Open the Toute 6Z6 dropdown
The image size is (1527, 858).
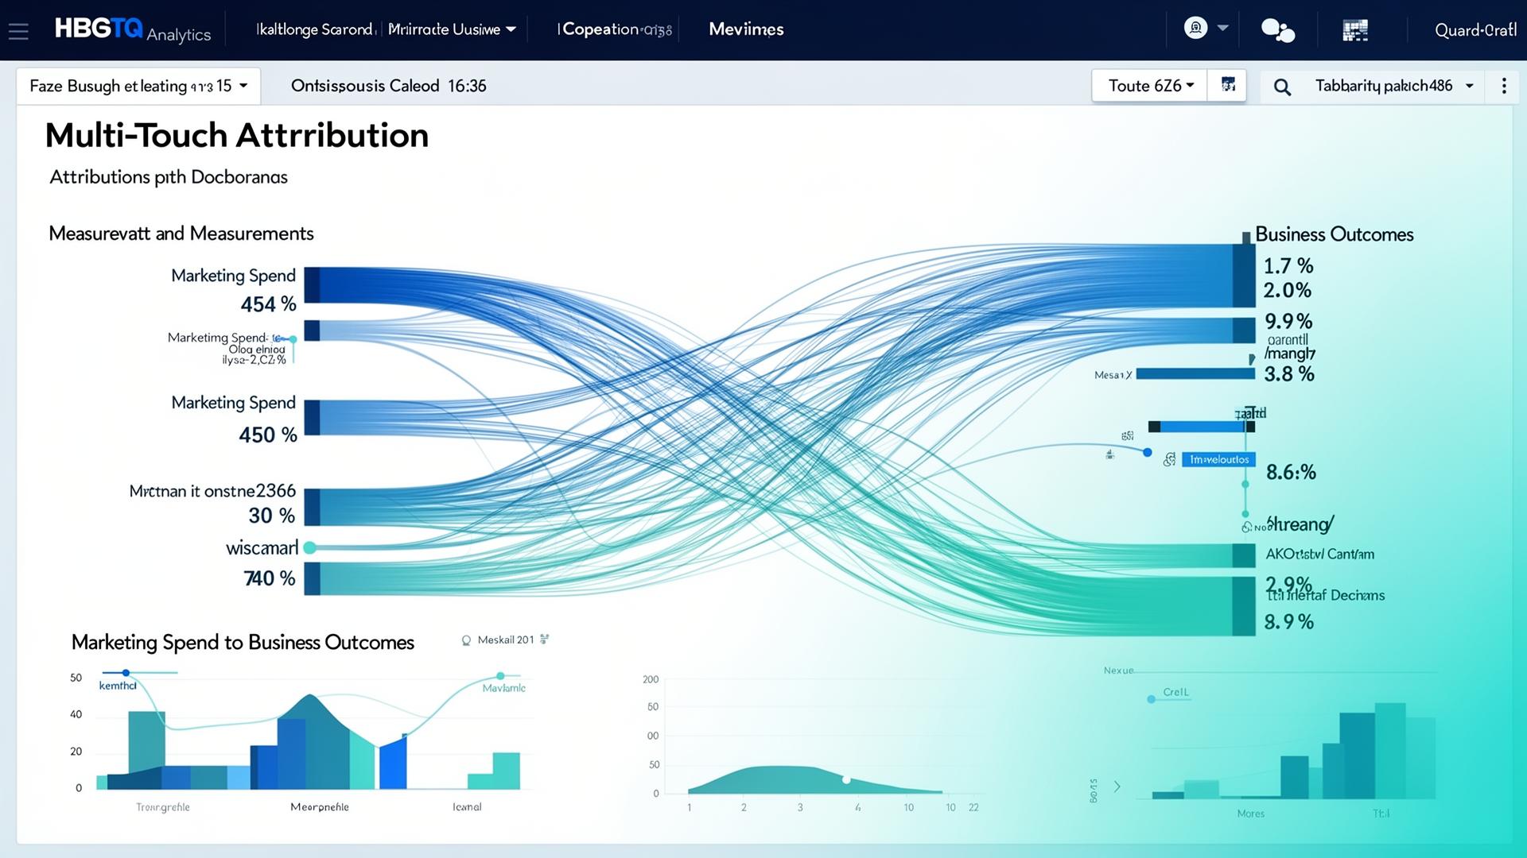[x=1150, y=86]
